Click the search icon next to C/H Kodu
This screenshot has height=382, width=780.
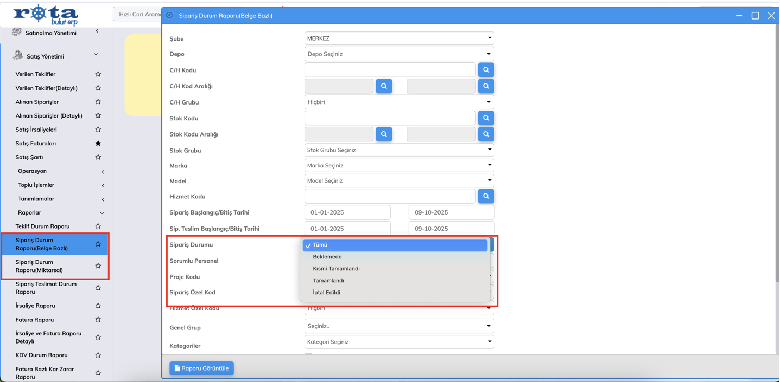click(x=486, y=70)
